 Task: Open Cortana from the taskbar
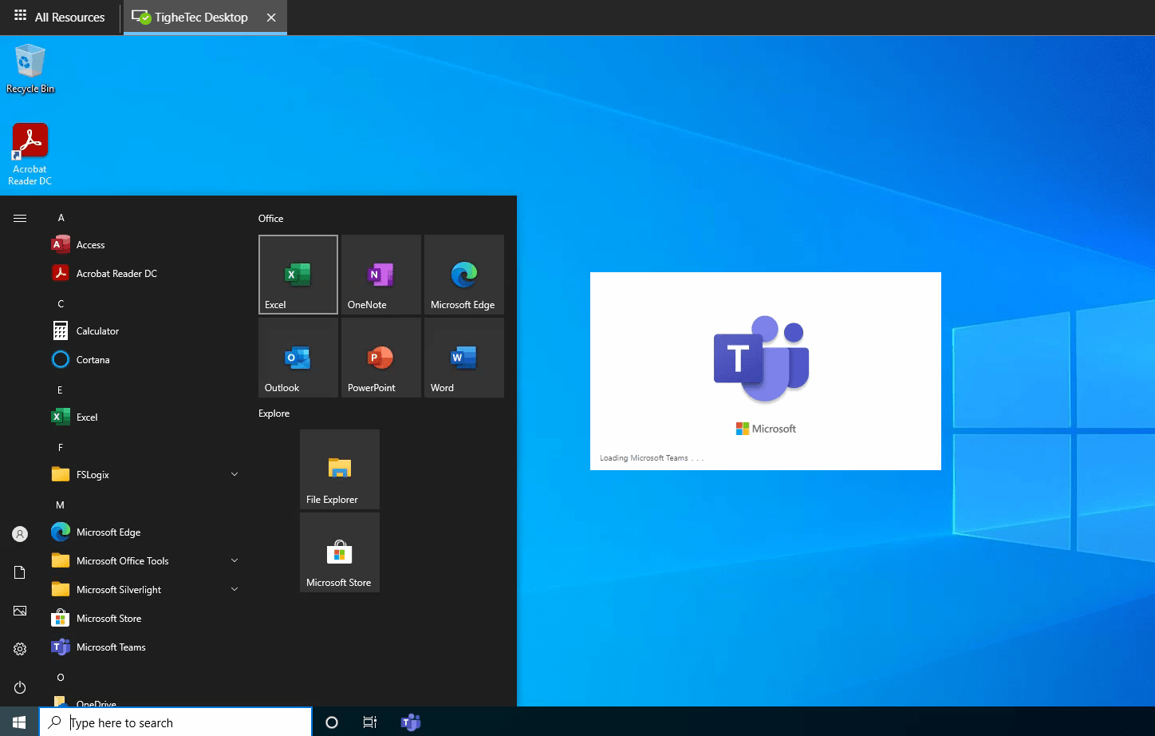click(332, 722)
